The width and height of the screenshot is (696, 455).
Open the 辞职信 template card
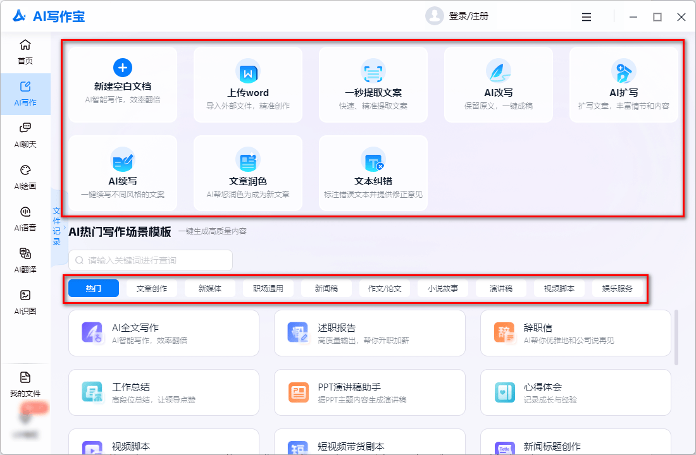pyautogui.click(x=575, y=333)
